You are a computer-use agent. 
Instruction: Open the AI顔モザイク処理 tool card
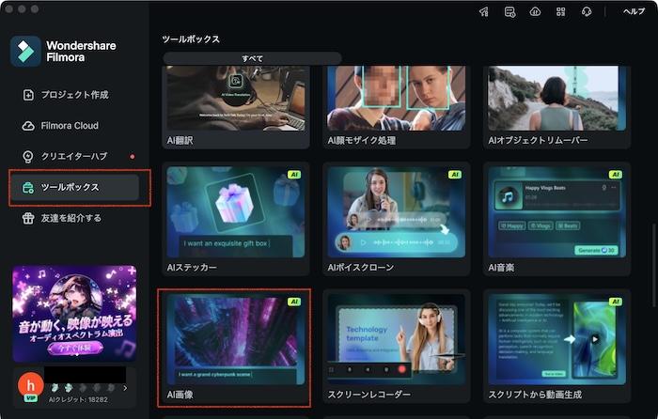(397, 107)
